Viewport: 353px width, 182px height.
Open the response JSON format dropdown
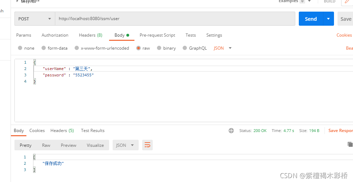[x=125, y=145]
